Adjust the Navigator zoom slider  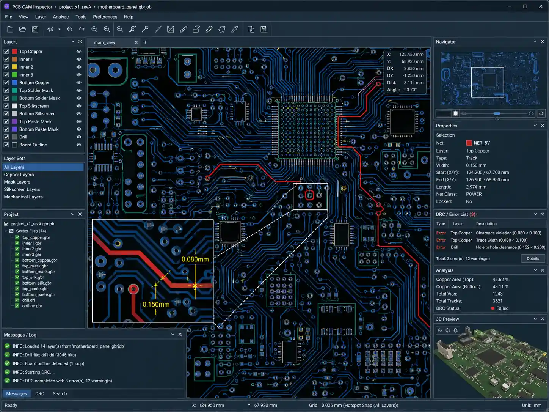tap(497, 113)
